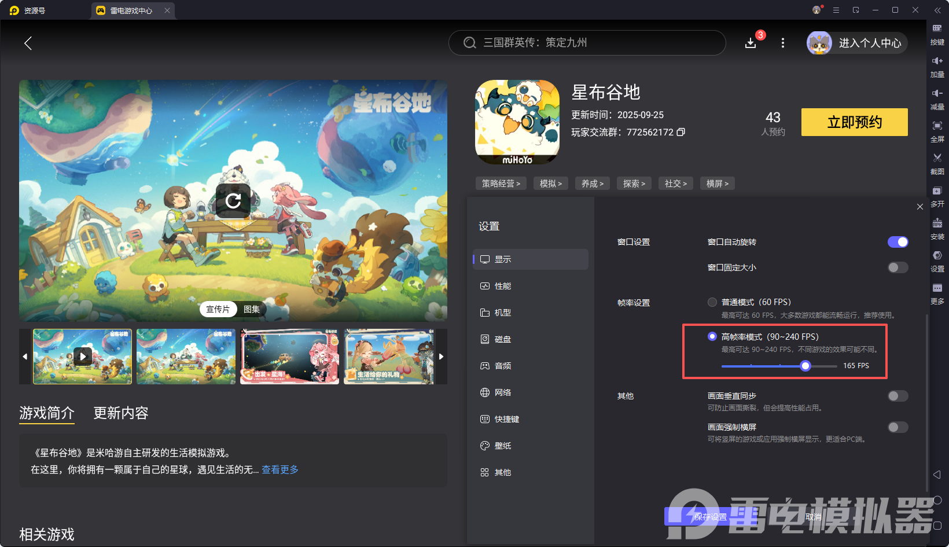Enable the 画面垂直同步 toggle
Screen dimensions: 949x547
(x=897, y=396)
